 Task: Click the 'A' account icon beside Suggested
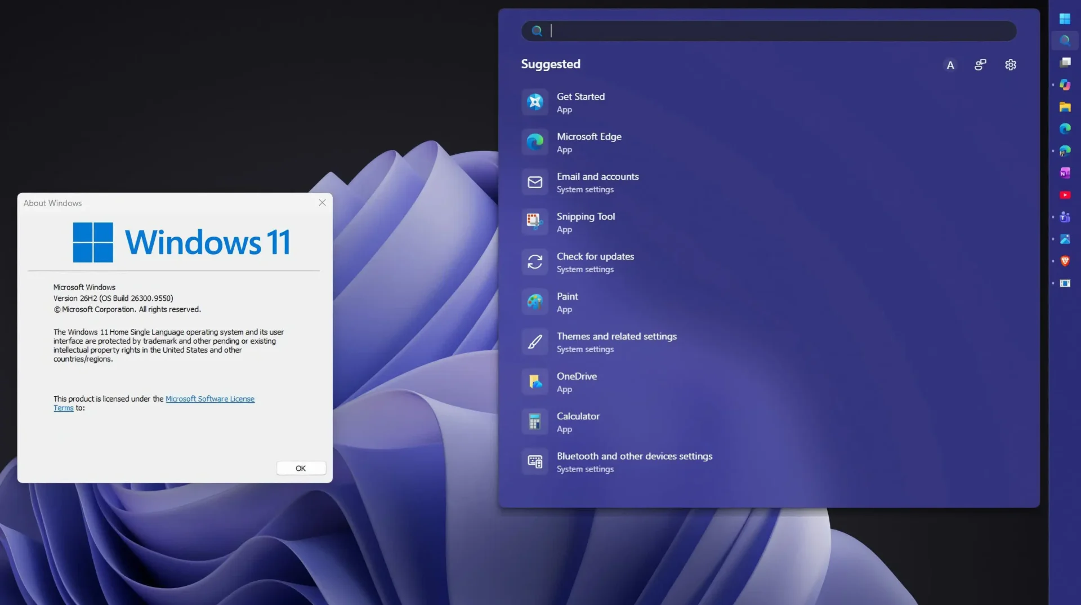[950, 65]
